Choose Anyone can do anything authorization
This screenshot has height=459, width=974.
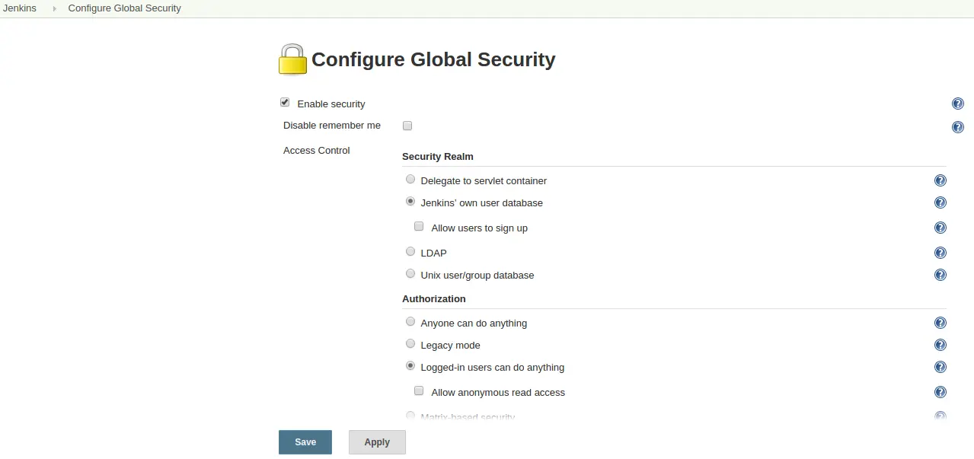click(410, 322)
